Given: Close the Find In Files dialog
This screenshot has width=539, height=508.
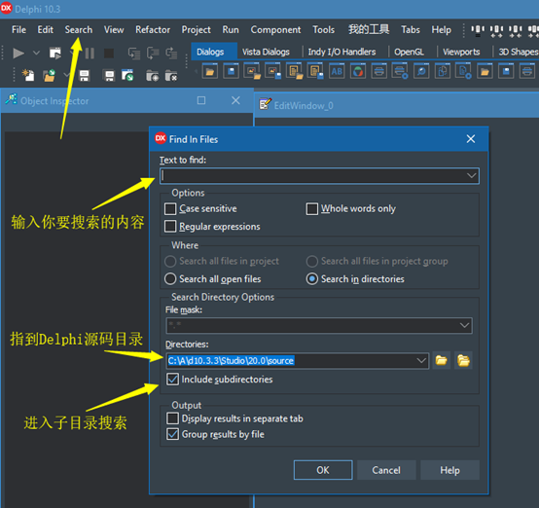Looking at the screenshot, I should (471, 139).
